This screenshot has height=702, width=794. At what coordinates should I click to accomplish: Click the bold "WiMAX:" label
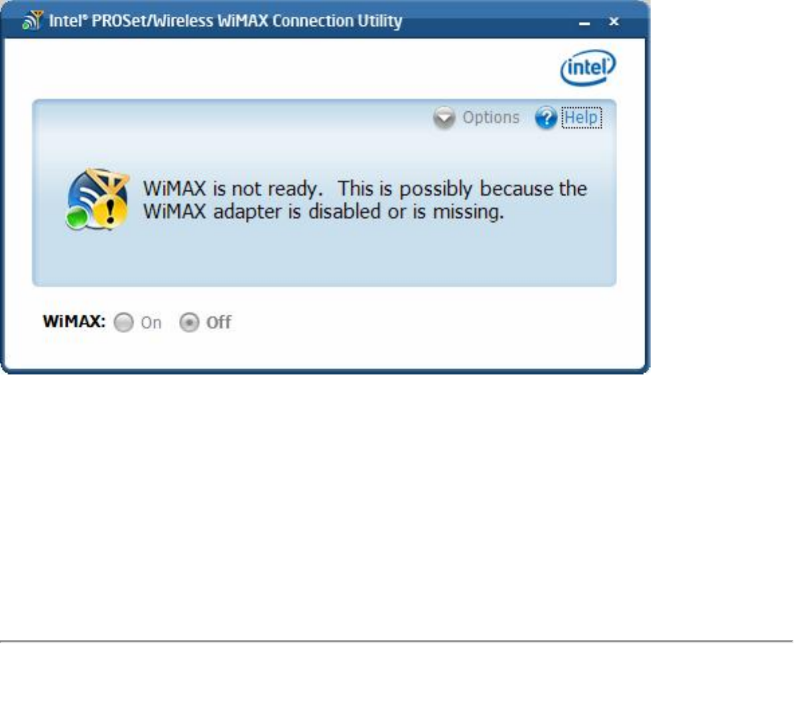[74, 322]
